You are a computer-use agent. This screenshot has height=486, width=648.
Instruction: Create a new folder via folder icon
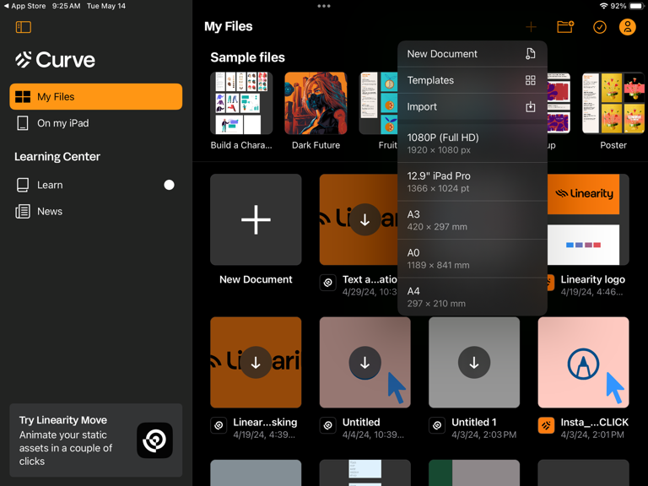coord(565,27)
